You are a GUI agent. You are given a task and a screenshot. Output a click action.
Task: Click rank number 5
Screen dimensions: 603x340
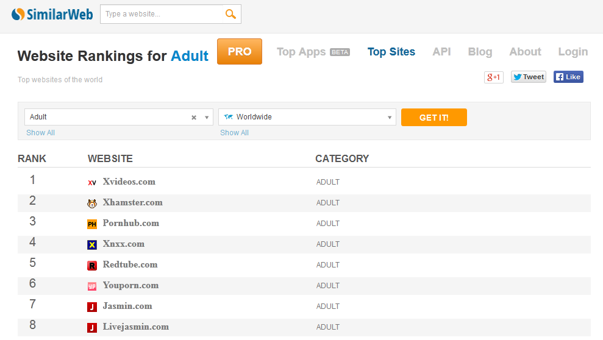point(33,263)
